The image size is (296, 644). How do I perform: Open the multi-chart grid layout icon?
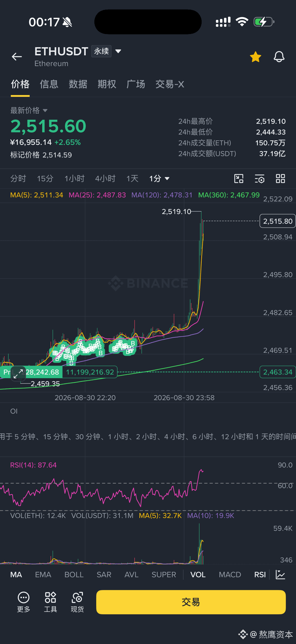tap(281, 179)
